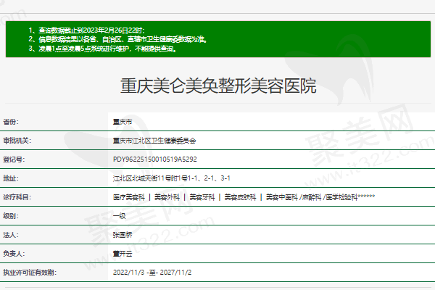Screen dimensions: 435x290
Task: Click 美容中医科/麻醉科/医学检验科 entry
Action: click(320, 197)
